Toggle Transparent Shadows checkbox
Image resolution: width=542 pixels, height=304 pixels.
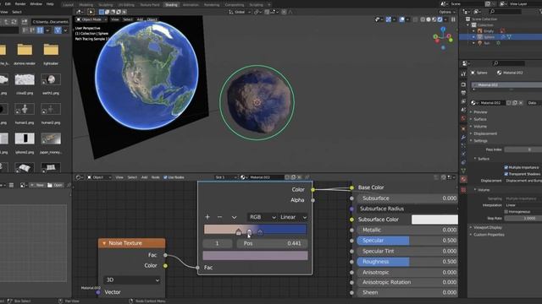point(506,174)
